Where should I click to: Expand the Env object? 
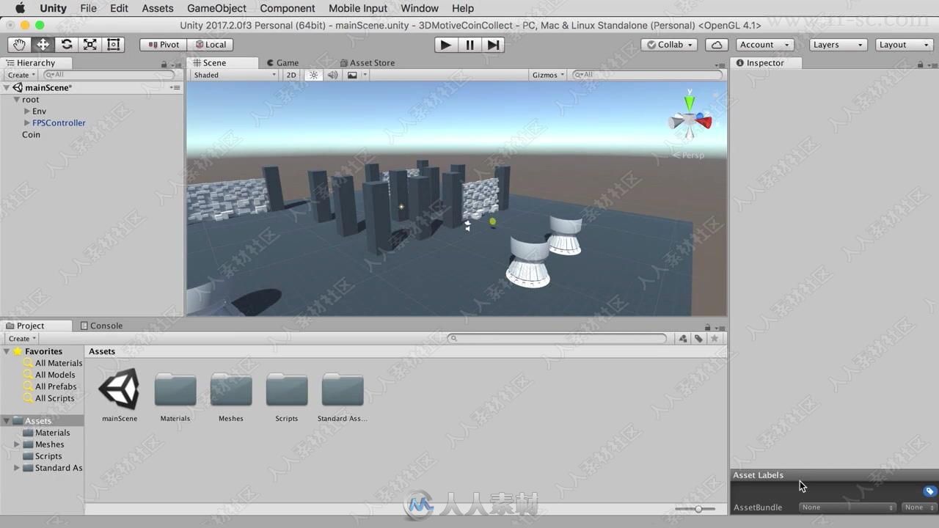(x=27, y=111)
